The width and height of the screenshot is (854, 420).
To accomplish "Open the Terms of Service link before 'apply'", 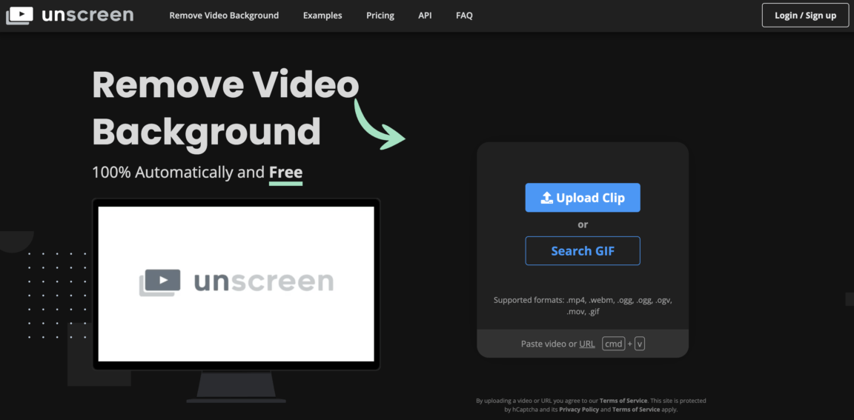I will (635, 410).
